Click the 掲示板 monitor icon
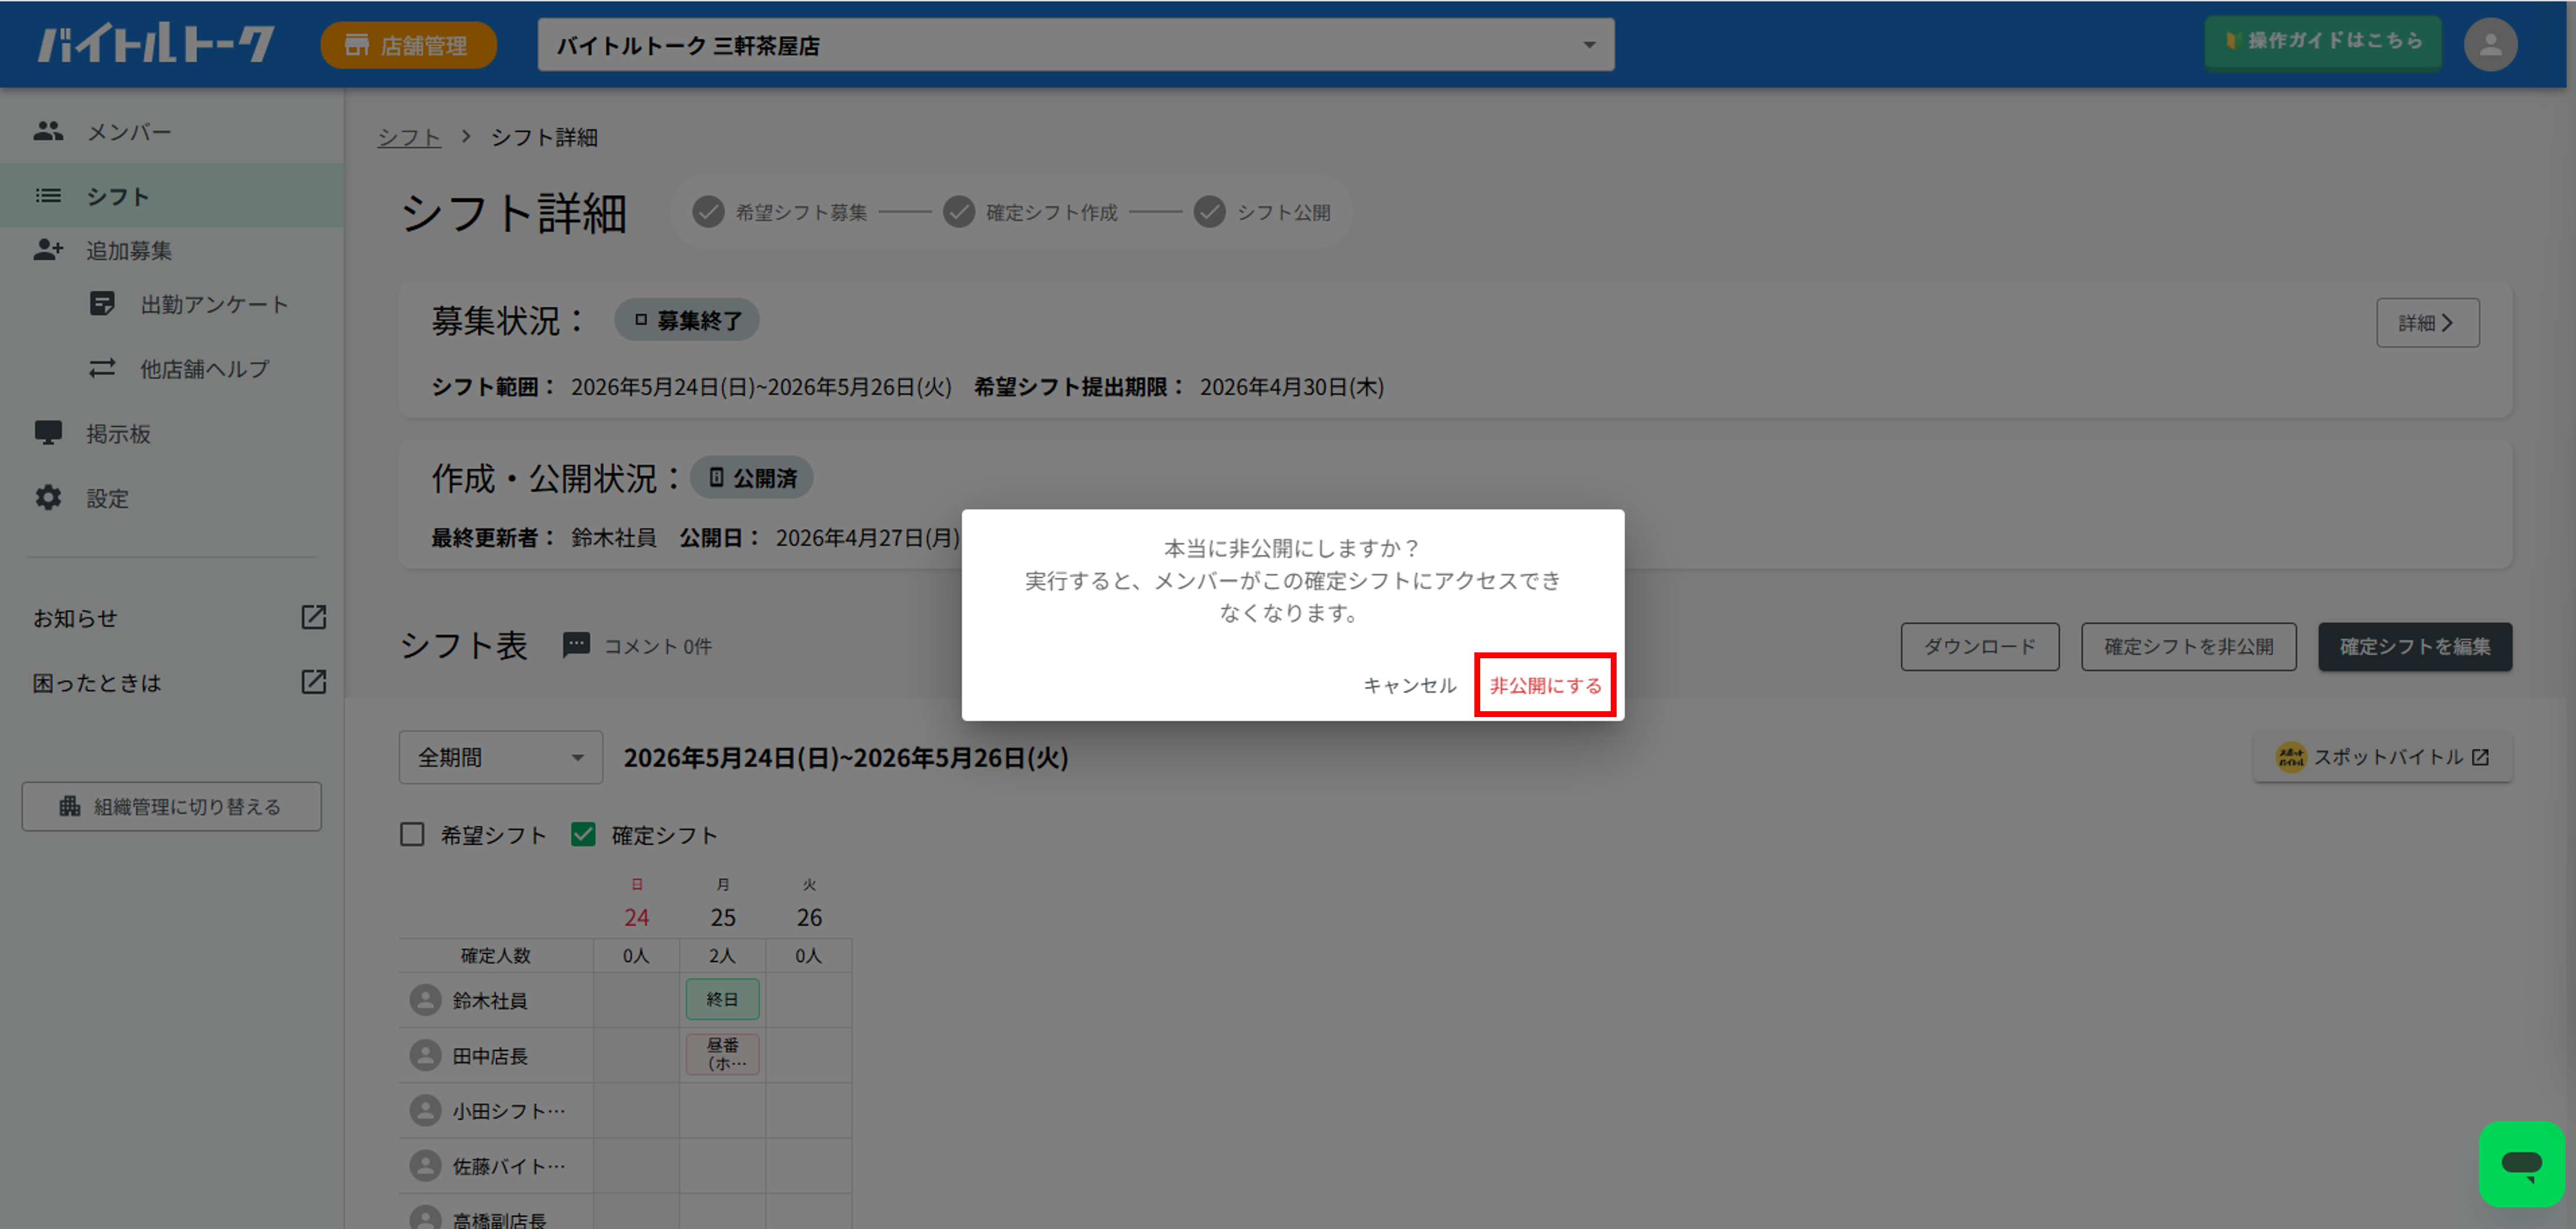The image size is (2576, 1229). (48, 433)
